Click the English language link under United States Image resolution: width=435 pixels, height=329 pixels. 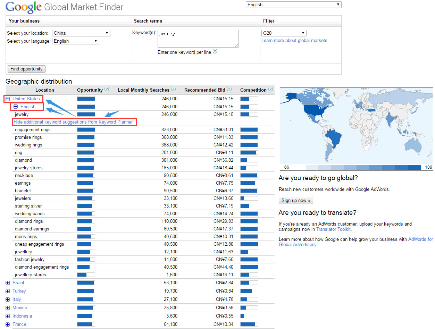(28, 107)
